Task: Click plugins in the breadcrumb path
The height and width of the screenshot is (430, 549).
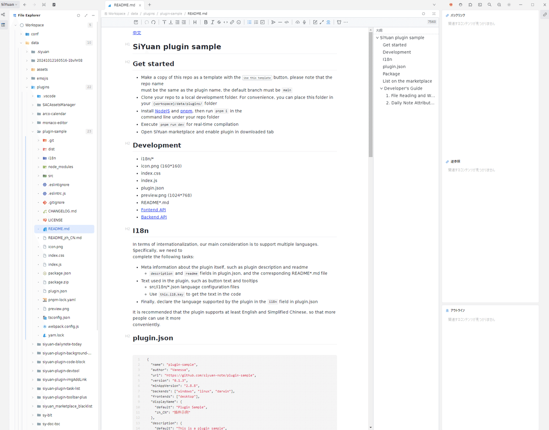Action: [149, 14]
